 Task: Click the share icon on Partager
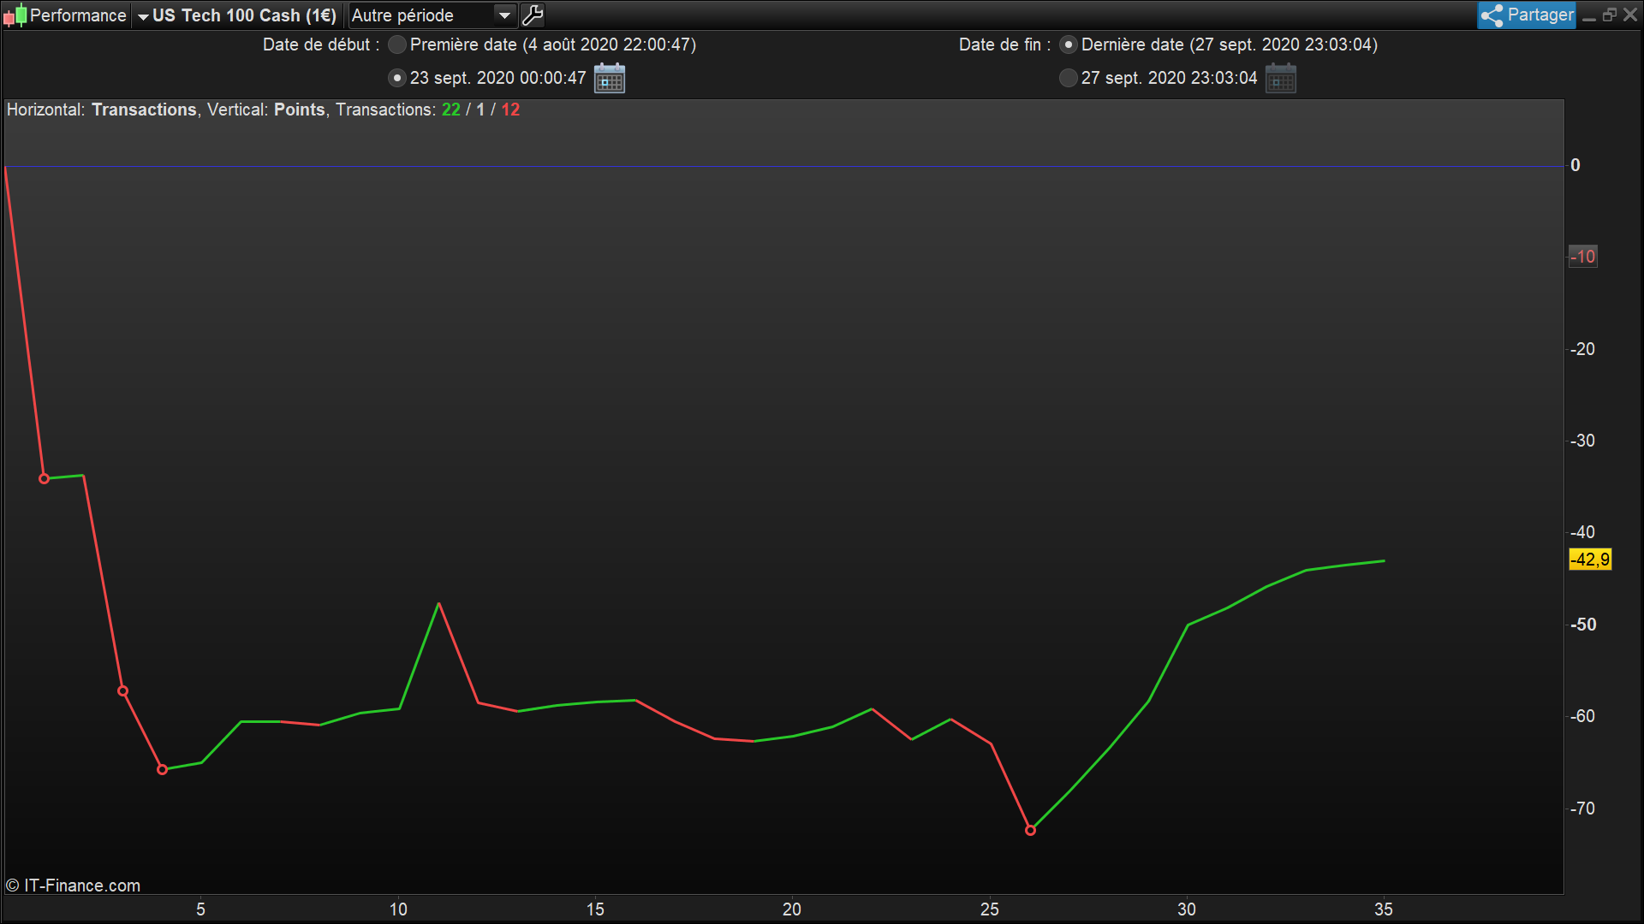tap(1492, 15)
